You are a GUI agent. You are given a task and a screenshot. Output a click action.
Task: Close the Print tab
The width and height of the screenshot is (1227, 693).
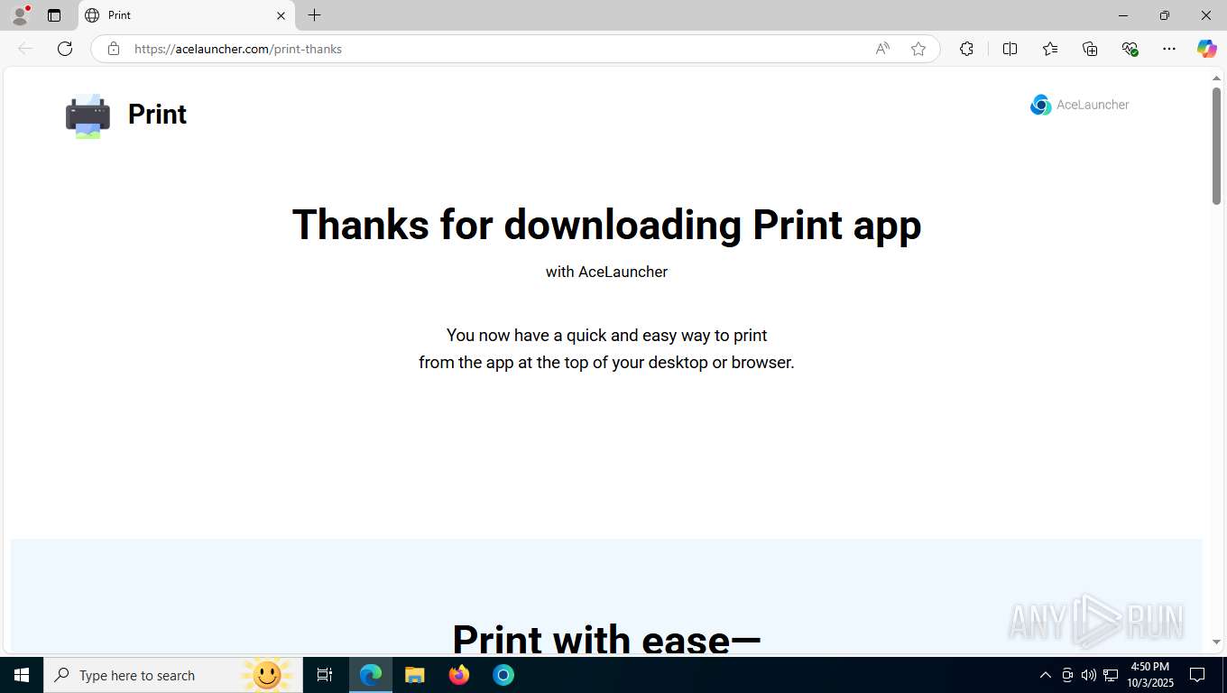click(x=281, y=15)
